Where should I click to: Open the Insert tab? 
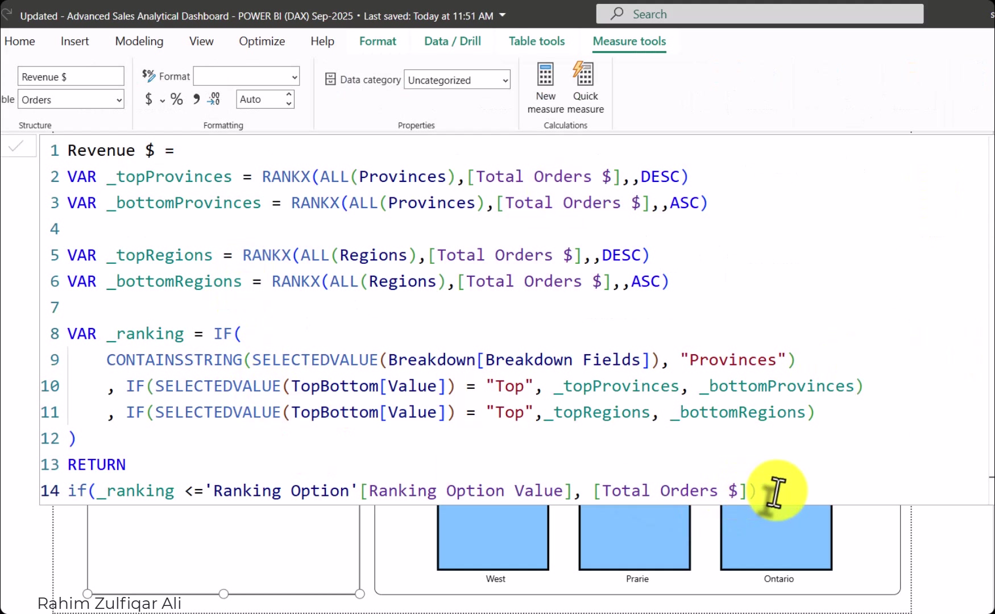pyautogui.click(x=74, y=41)
